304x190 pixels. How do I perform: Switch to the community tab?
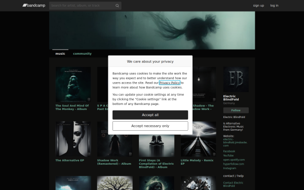[82, 54]
